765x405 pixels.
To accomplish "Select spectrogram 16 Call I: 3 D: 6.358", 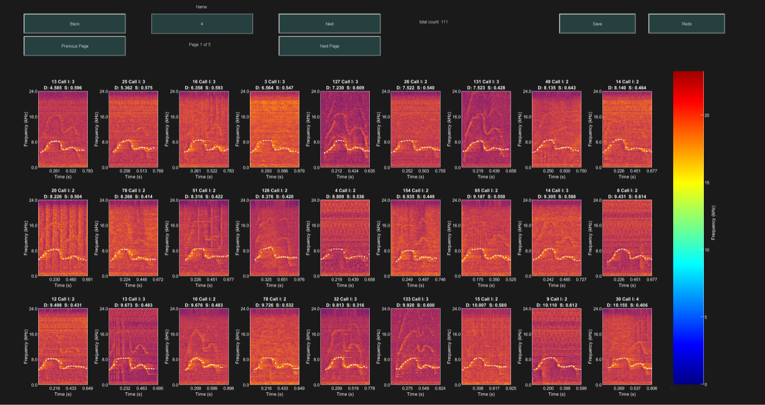I will tap(203, 129).
